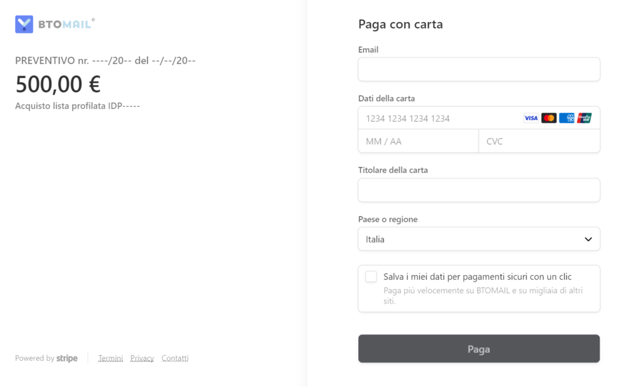
Task: Enable the save my data checkbox
Action: click(371, 277)
